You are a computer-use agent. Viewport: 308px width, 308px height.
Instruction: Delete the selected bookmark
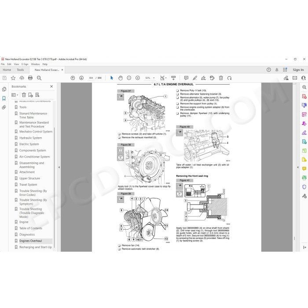point(24,95)
